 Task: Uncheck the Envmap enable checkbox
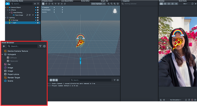click(38, 20)
